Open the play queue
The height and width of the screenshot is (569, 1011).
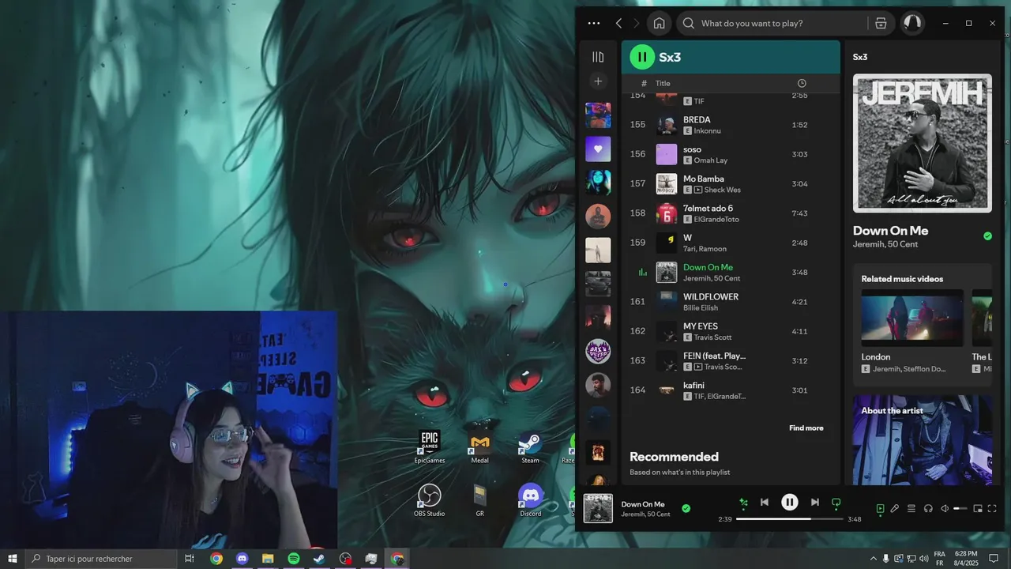(x=911, y=509)
